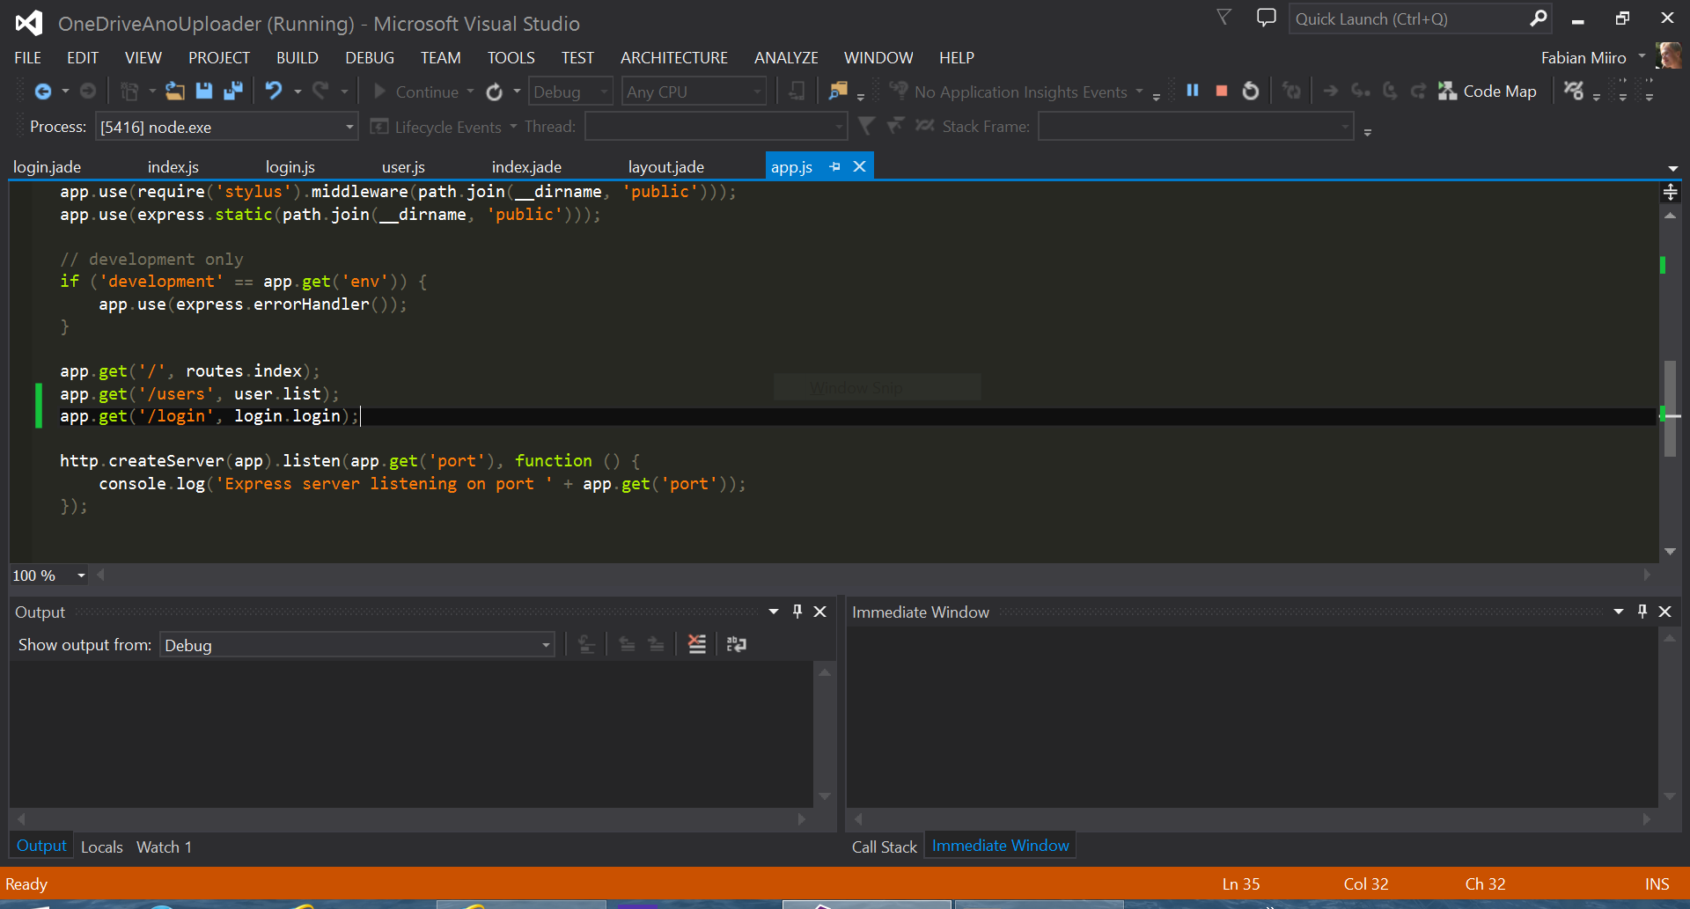Click the editor horizontal scroll right arrow
The height and width of the screenshot is (909, 1690).
pos(1647,575)
